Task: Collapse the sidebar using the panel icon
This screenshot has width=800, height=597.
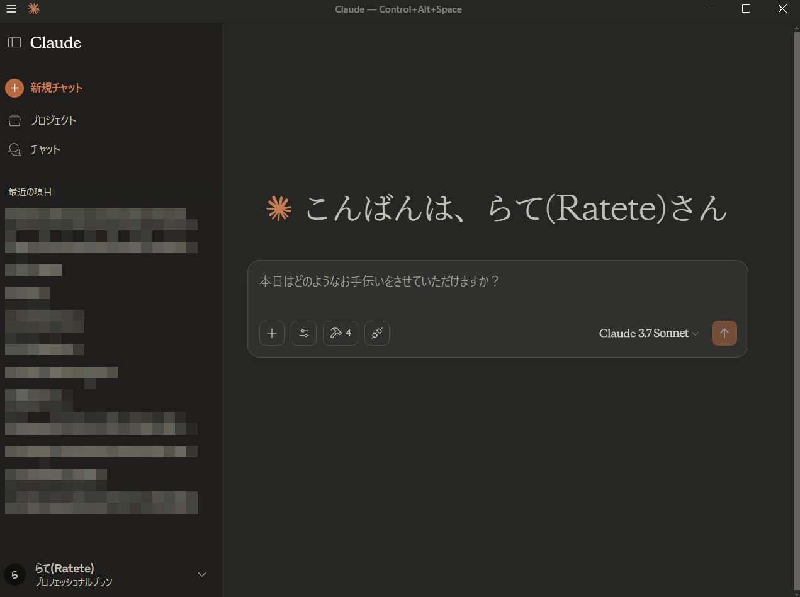Action: [14, 43]
